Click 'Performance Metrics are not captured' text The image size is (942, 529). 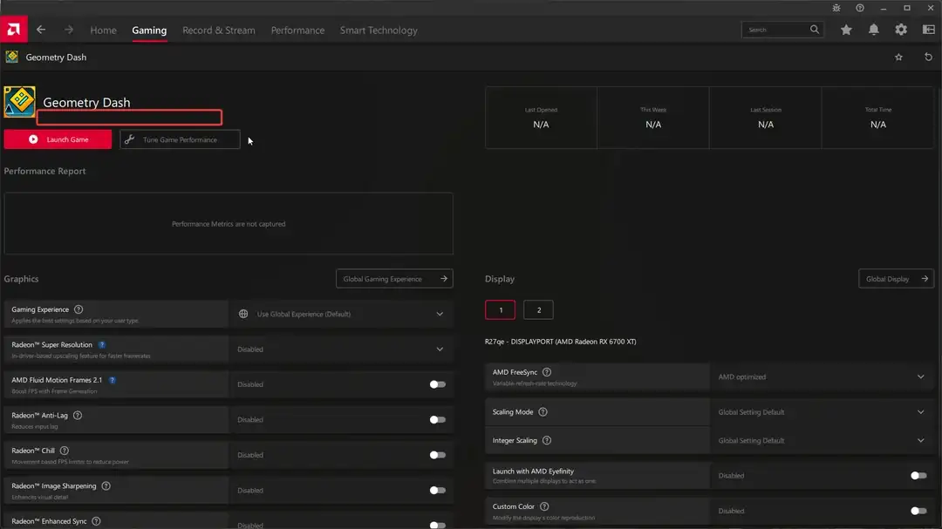(229, 224)
